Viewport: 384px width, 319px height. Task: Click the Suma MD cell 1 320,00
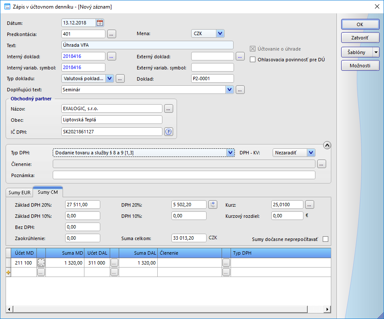tap(65, 263)
